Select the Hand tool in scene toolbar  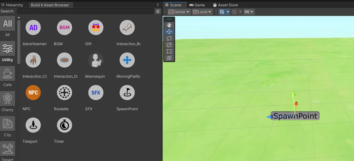(x=169, y=25)
